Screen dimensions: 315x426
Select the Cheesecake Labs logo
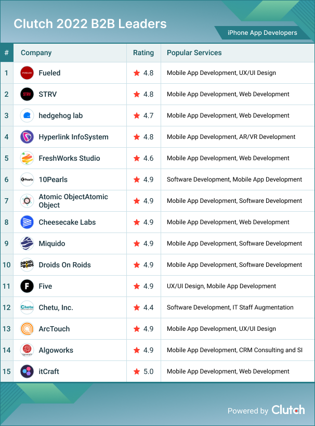click(27, 222)
